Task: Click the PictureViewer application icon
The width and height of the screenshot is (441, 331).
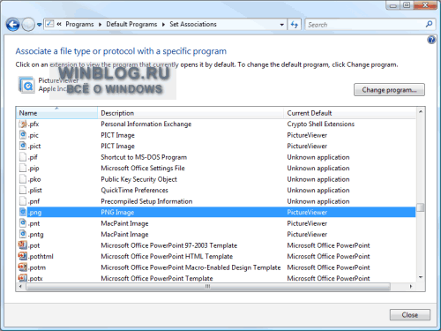Action: point(26,85)
